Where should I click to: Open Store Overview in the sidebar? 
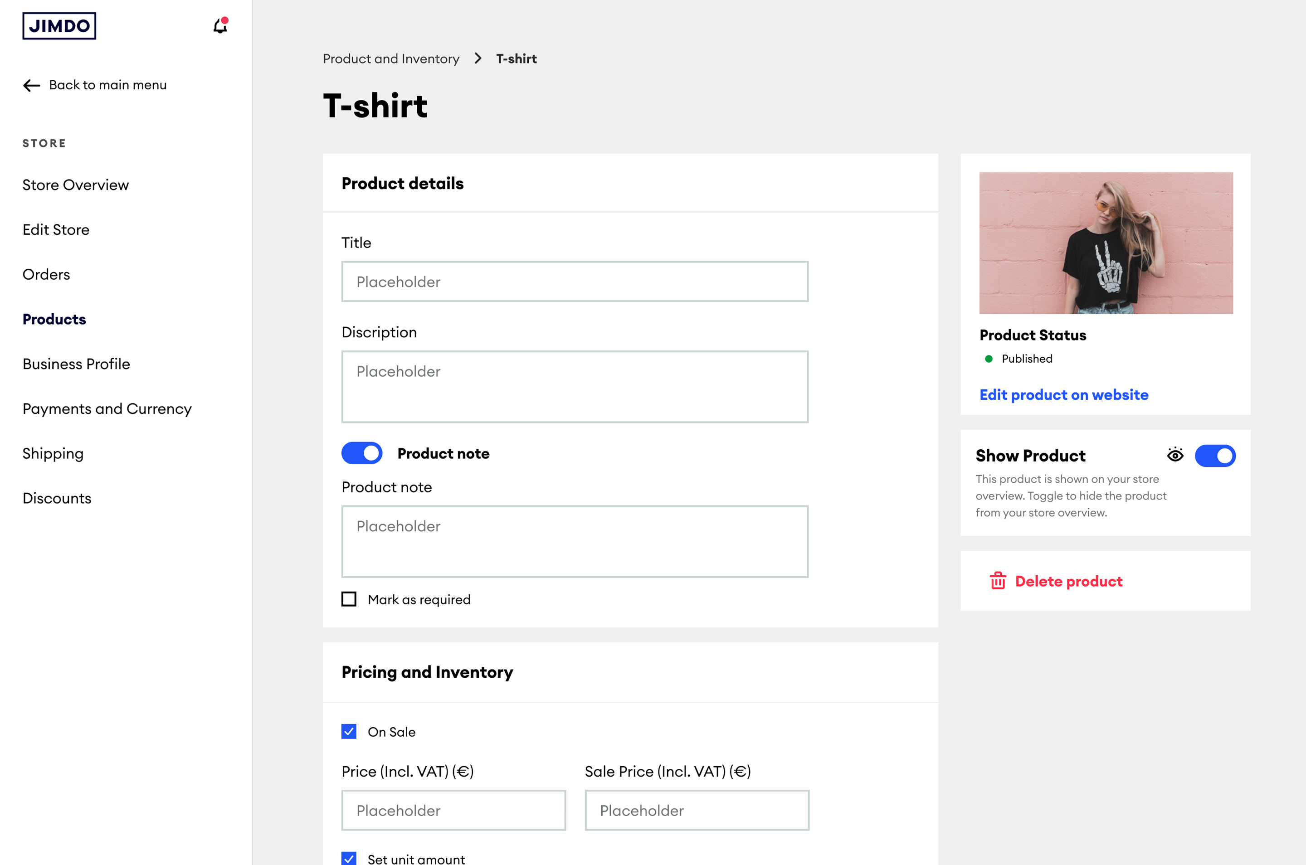(76, 185)
